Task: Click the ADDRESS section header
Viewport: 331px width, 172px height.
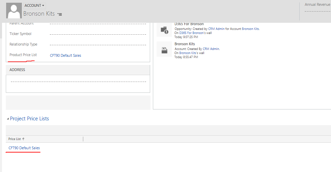Action: point(78,70)
